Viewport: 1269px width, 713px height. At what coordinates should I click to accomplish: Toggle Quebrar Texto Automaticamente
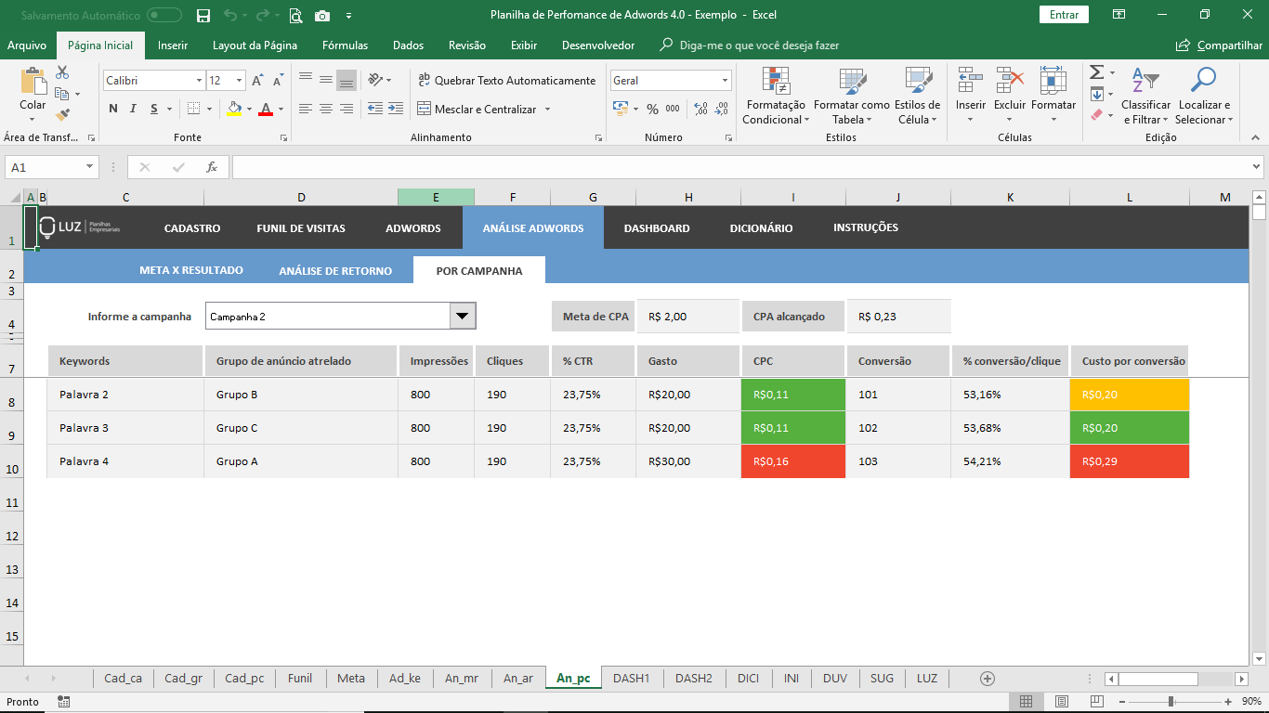(x=507, y=81)
